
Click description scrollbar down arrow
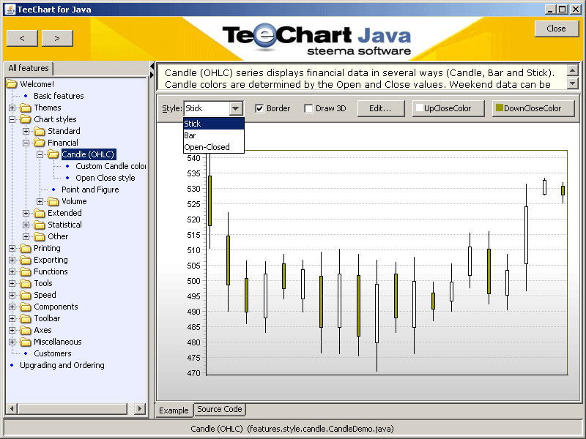(573, 83)
